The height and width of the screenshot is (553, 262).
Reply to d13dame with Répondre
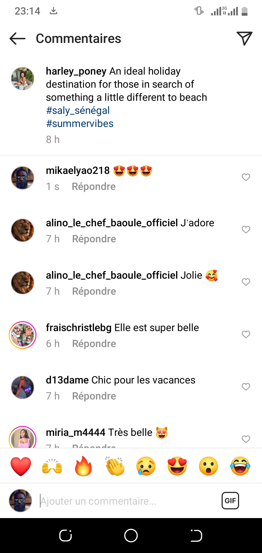[94, 396]
